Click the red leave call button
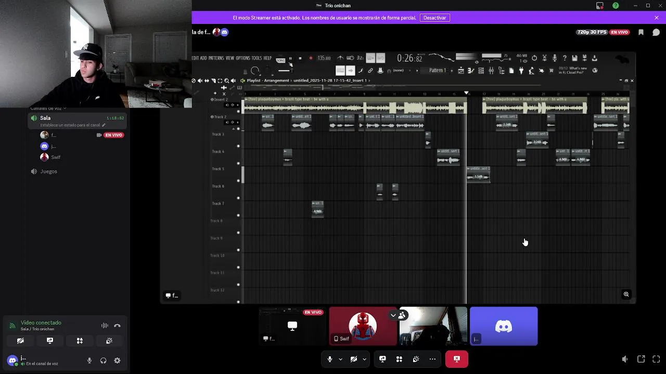 tap(456, 359)
